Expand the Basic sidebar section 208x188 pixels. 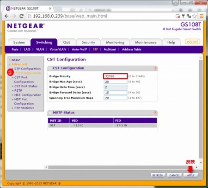coord(16,60)
